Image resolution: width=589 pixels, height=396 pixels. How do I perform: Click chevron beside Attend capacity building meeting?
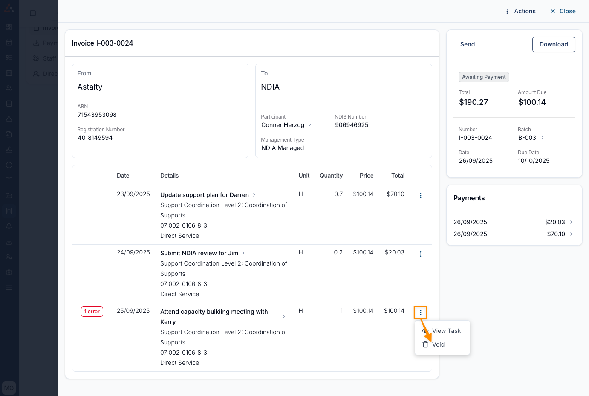284,317
